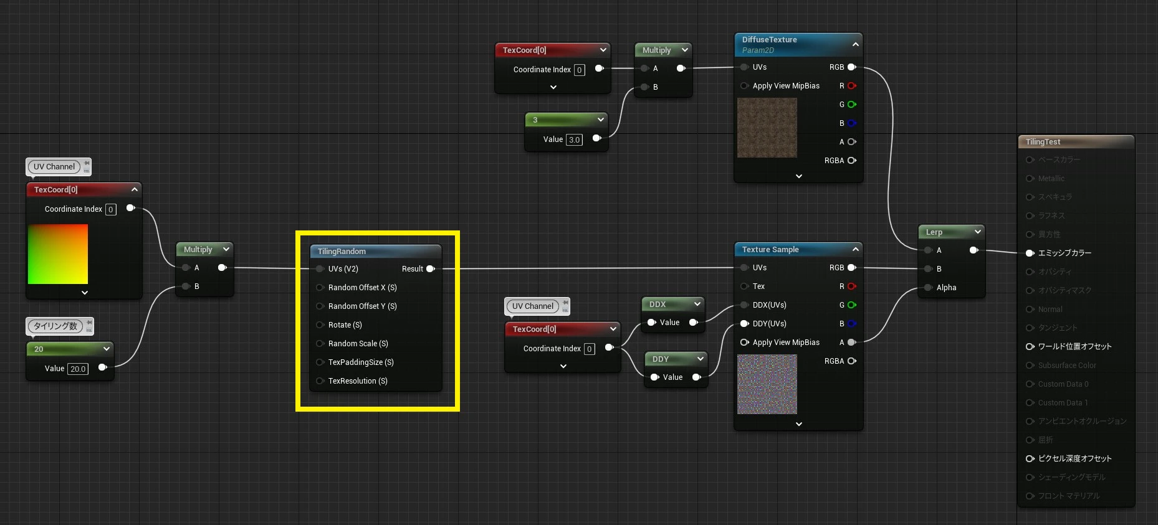Click the TexResolution (S) input pin
Viewport: 1158px width, 525px height.
(320, 381)
